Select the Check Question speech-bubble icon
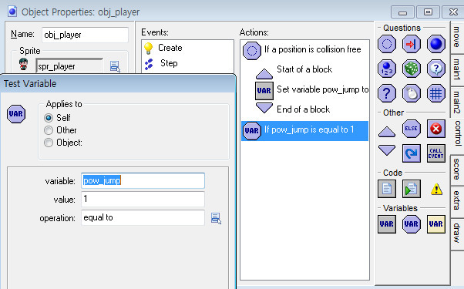The image size is (464, 289). pos(436,69)
